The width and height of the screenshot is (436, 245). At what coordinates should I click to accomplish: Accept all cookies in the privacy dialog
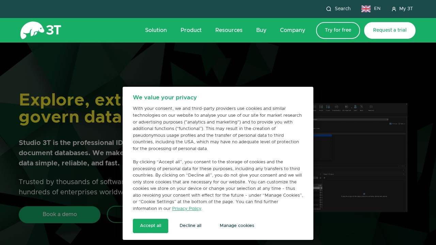tap(151, 226)
